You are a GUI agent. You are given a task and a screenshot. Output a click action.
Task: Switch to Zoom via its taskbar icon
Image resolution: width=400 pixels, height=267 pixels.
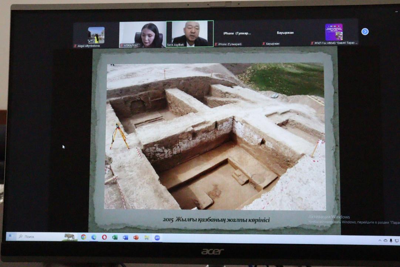(157, 238)
